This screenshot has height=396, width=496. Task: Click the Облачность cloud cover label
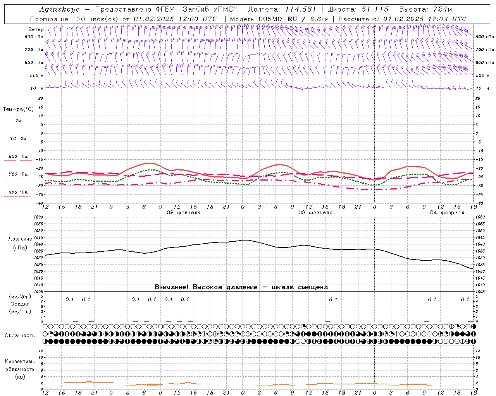click(20, 335)
